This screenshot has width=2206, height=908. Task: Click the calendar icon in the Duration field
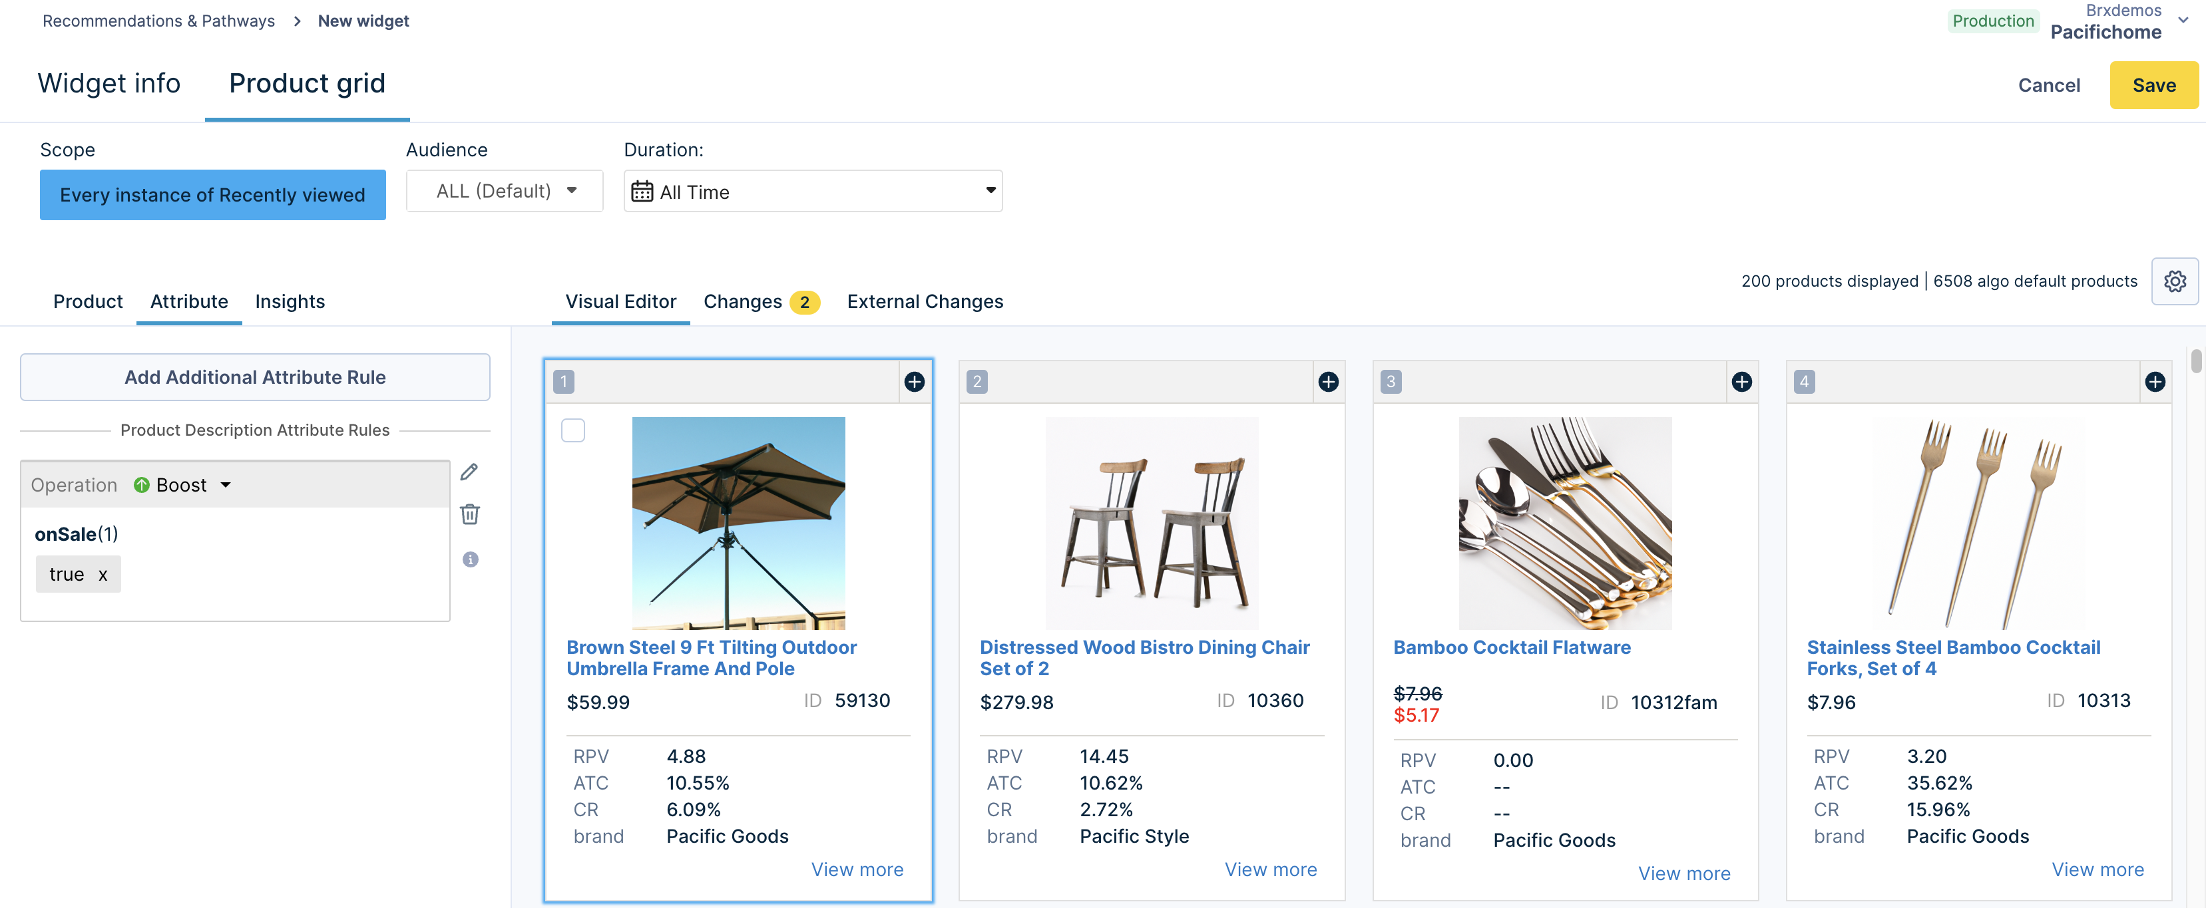[642, 192]
